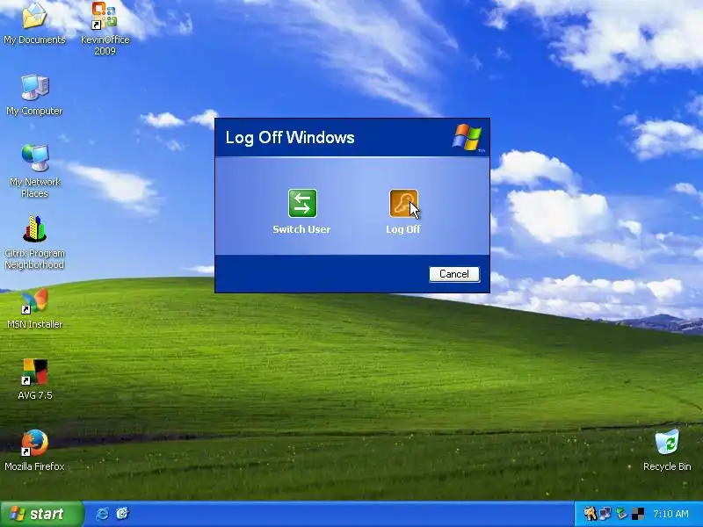
Task: Select the KevinOffice 2009 shortcut icon
Action: (x=105, y=15)
